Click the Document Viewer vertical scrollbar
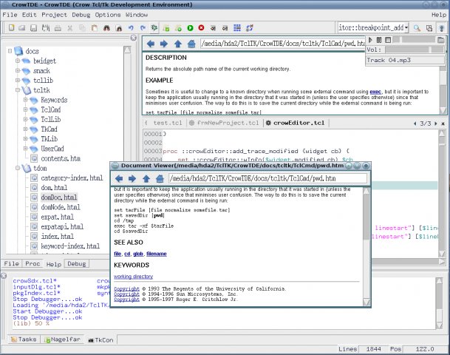This screenshot has height=355, width=450. [x=367, y=246]
